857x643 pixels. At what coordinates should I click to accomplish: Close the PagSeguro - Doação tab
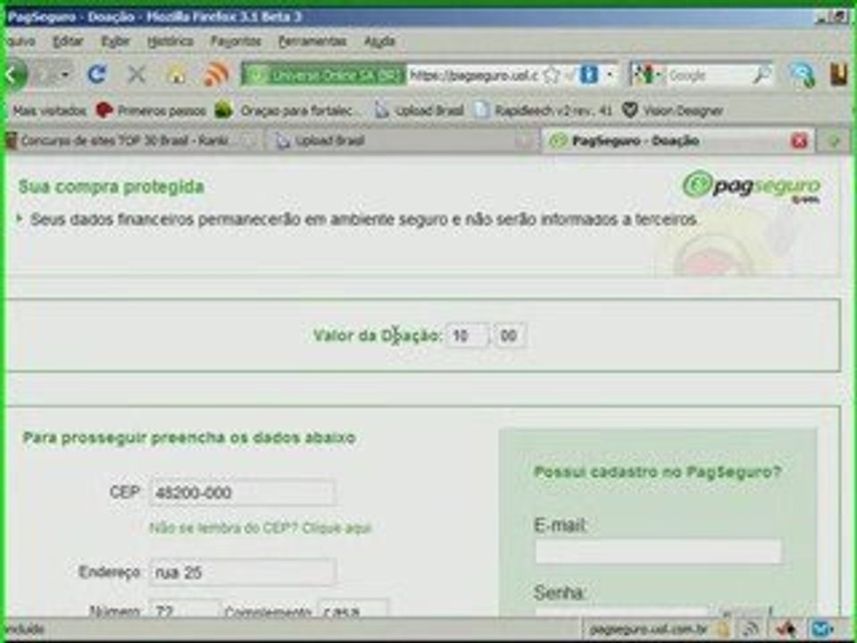coord(799,142)
